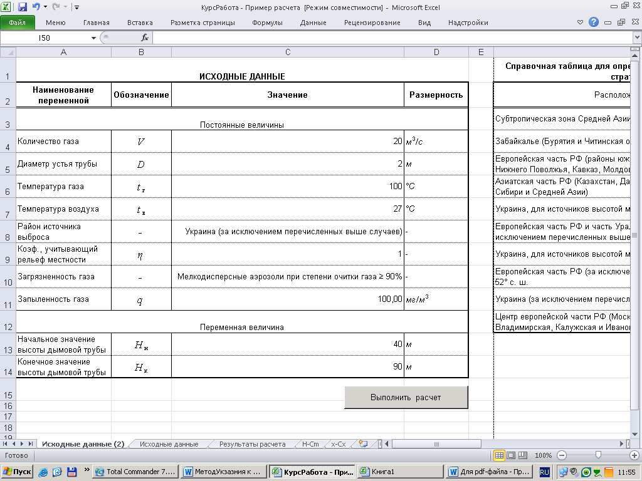
Task: Click the RU language indicator
Action: pos(544,472)
